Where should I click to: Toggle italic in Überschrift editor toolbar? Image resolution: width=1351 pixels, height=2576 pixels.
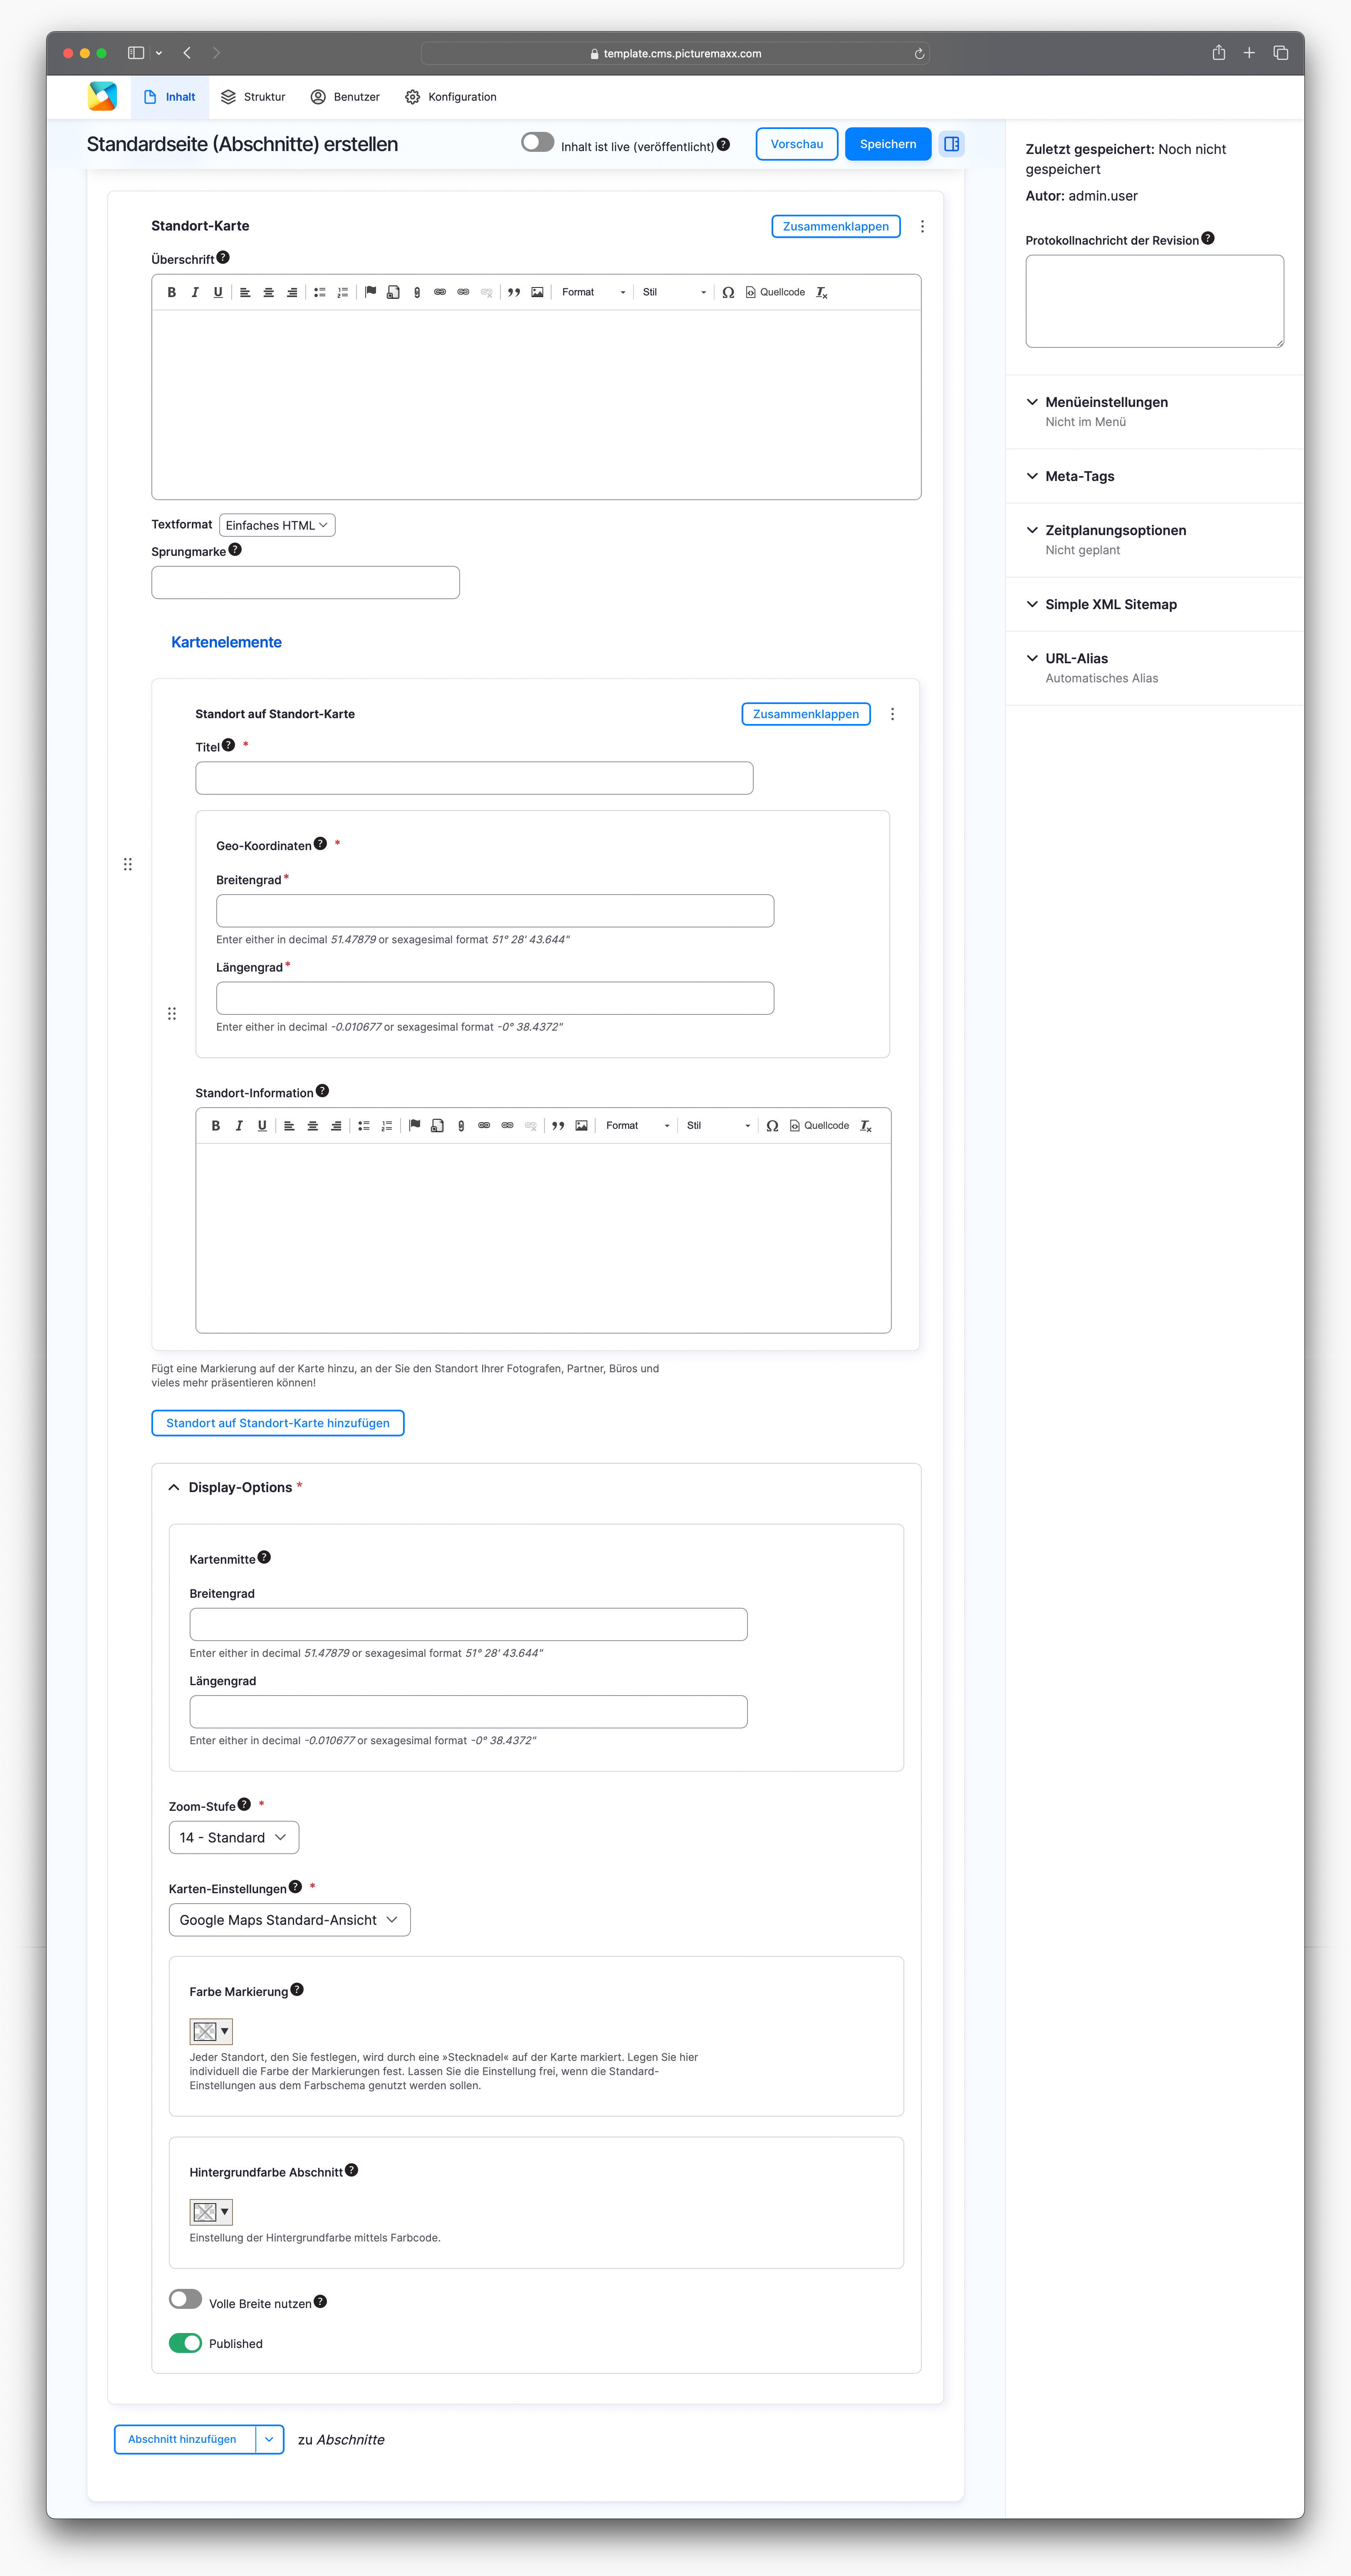coord(195,292)
